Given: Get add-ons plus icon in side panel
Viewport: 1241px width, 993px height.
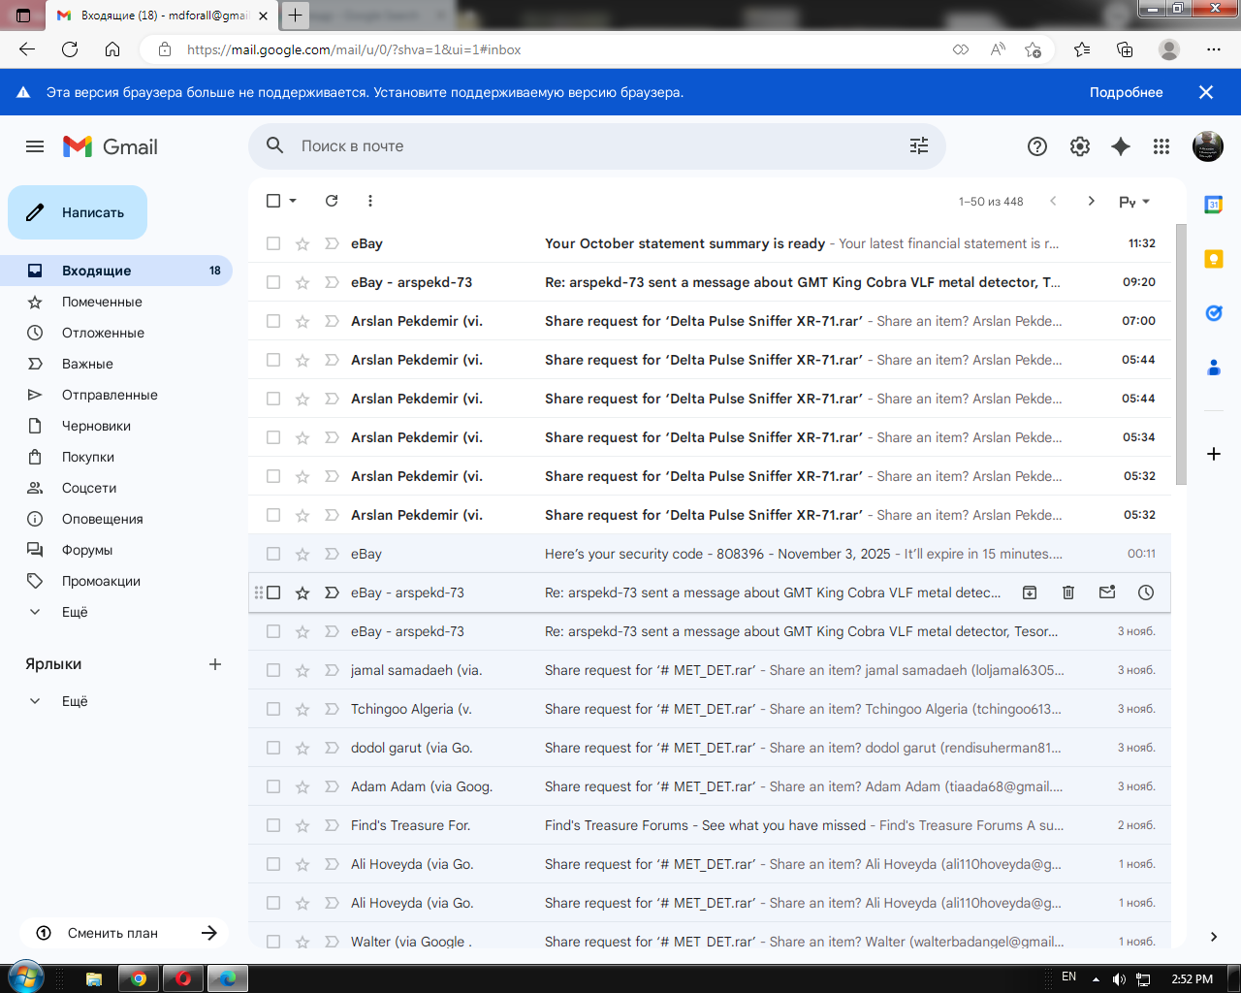Looking at the screenshot, I should [1214, 454].
